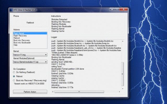167x104 pixels.
Task: Minimize the HTC One X Flasher window
Action: point(112,9)
